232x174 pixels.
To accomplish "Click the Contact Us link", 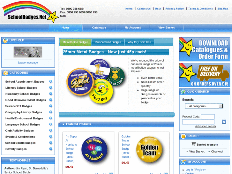I will (144, 9).
